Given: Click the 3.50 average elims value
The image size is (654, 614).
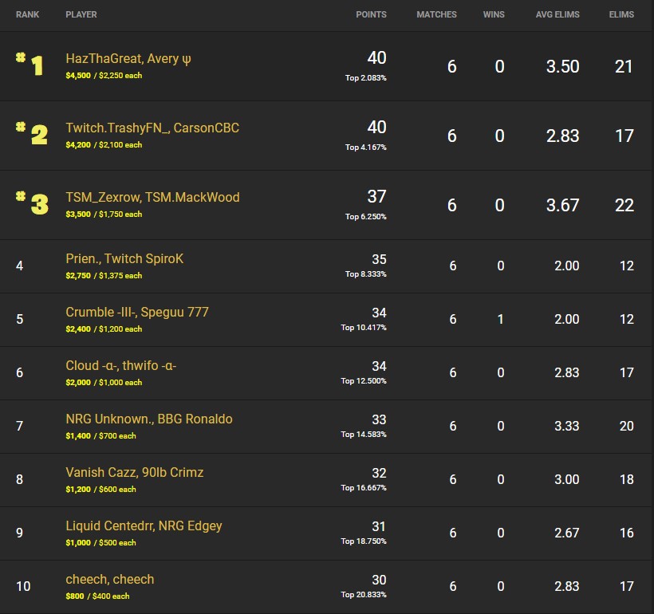Looking at the screenshot, I should (562, 67).
